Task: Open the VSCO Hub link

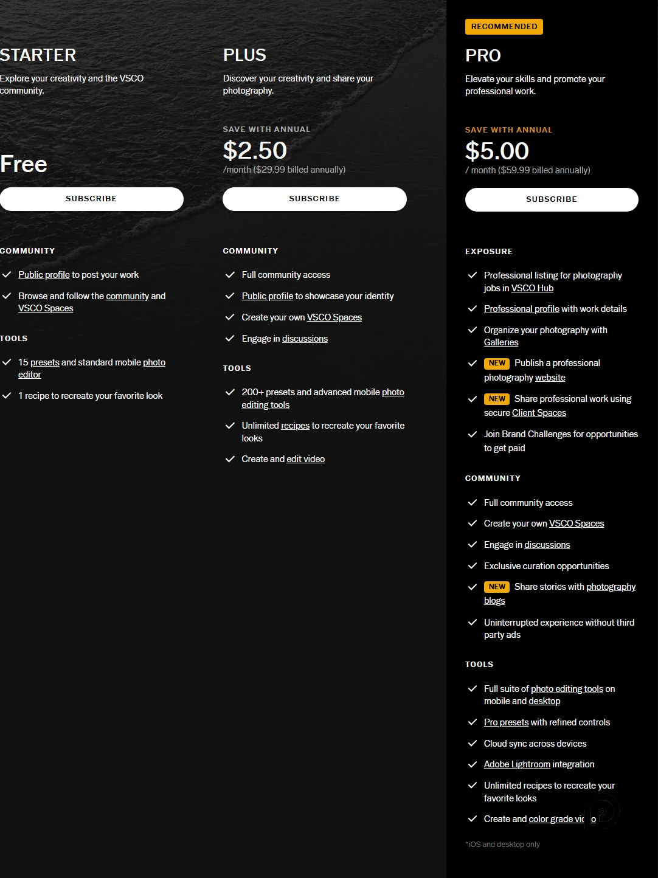Action: click(532, 288)
